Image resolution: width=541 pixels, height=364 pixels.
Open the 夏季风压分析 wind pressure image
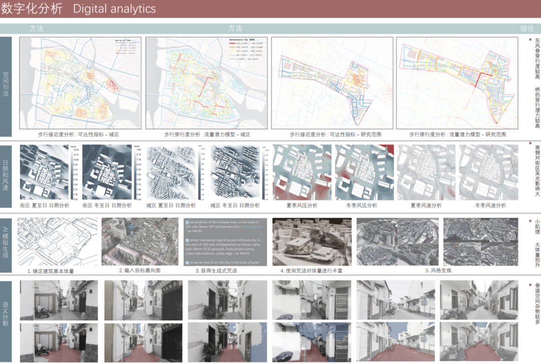tap(302, 172)
